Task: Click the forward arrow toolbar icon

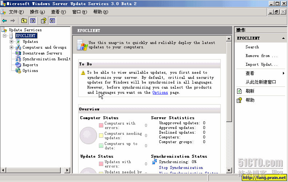Action: pos(13,21)
